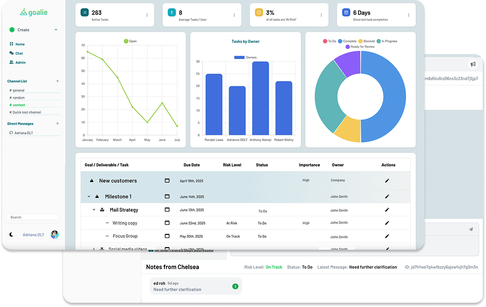
Task: Open the calendar icon for Milestone 1
Action: (x=167, y=197)
